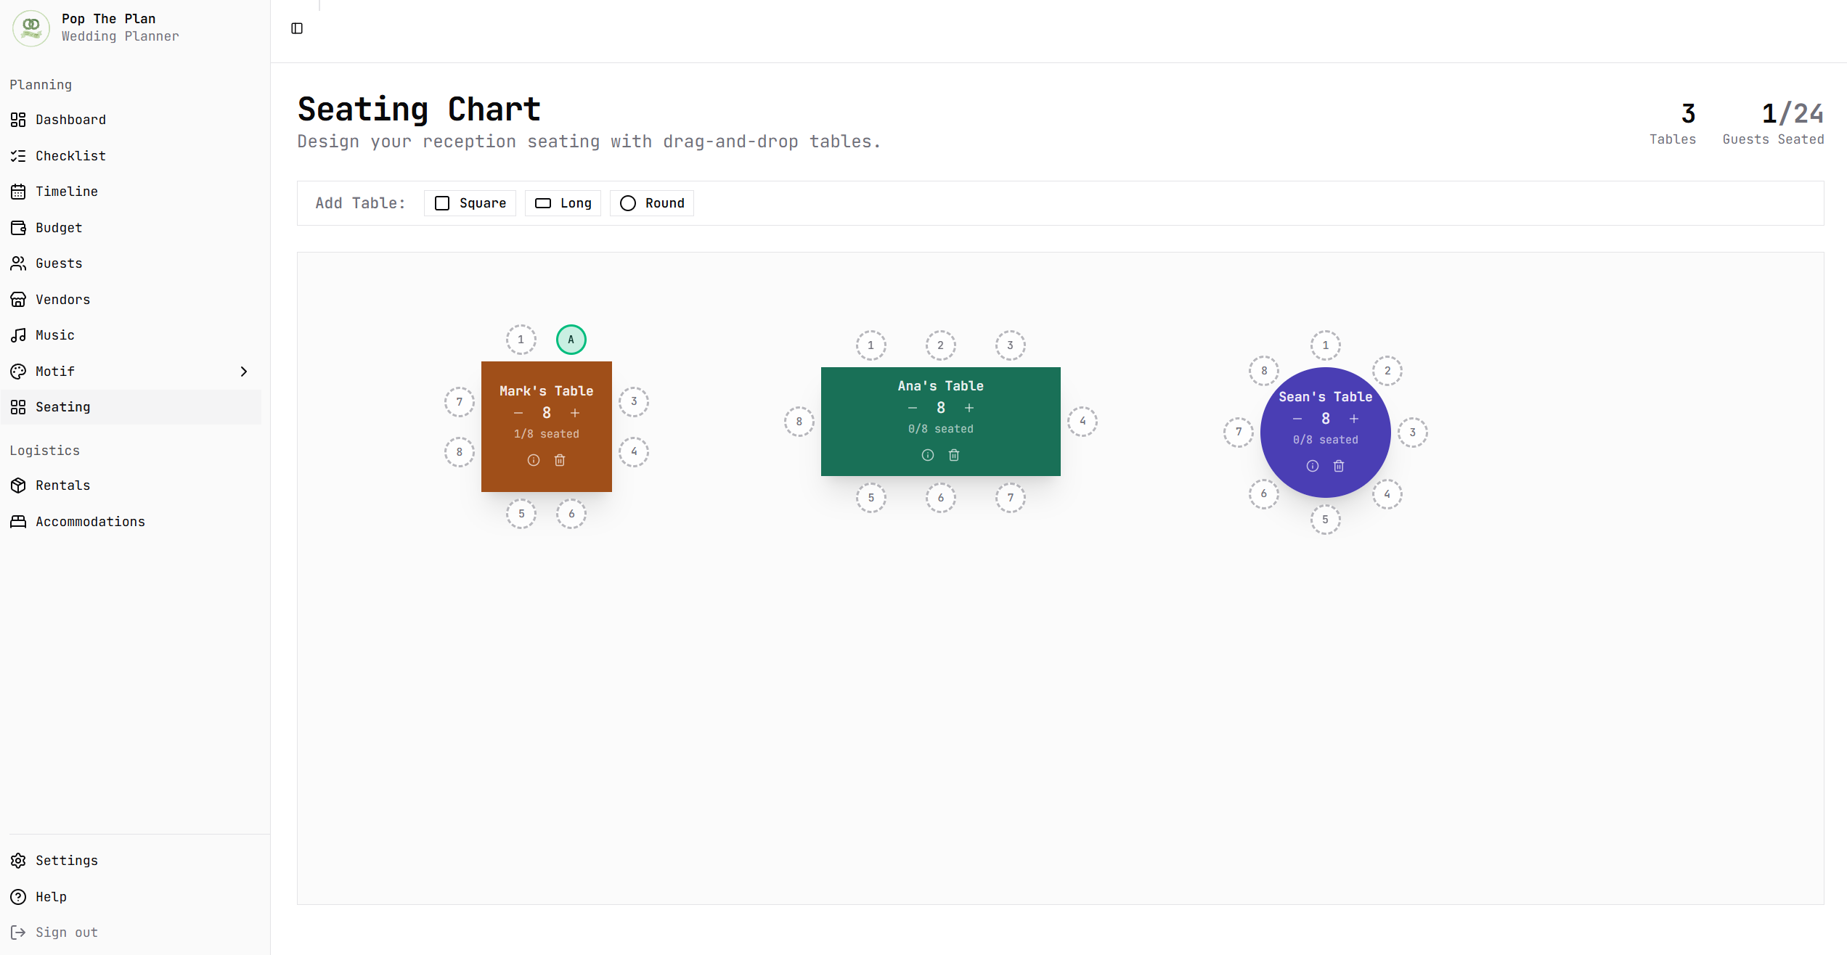Increase seat count on Sean's Table
The height and width of the screenshot is (955, 1847).
click(x=1354, y=419)
